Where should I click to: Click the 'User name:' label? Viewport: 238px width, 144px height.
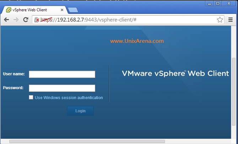[x=14, y=74]
